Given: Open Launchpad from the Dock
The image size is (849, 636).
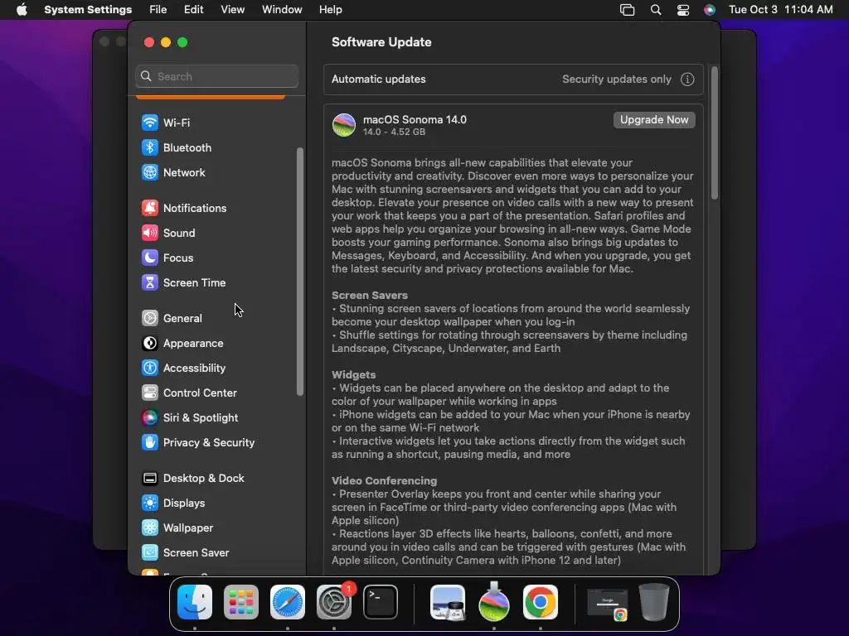Looking at the screenshot, I should (x=241, y=602).
